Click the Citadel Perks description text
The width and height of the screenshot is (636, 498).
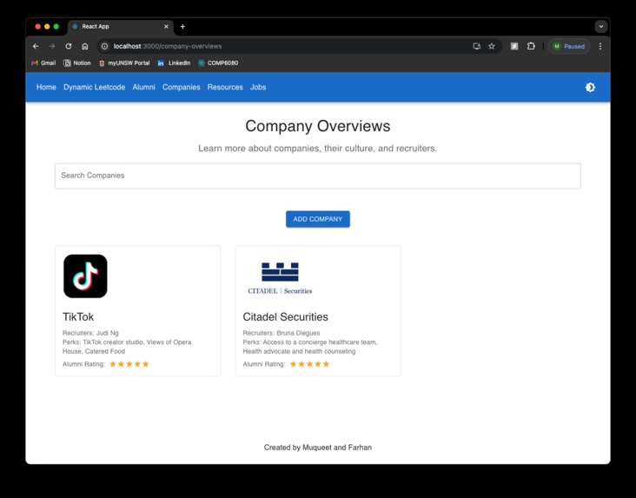click(x=310, y=347)
